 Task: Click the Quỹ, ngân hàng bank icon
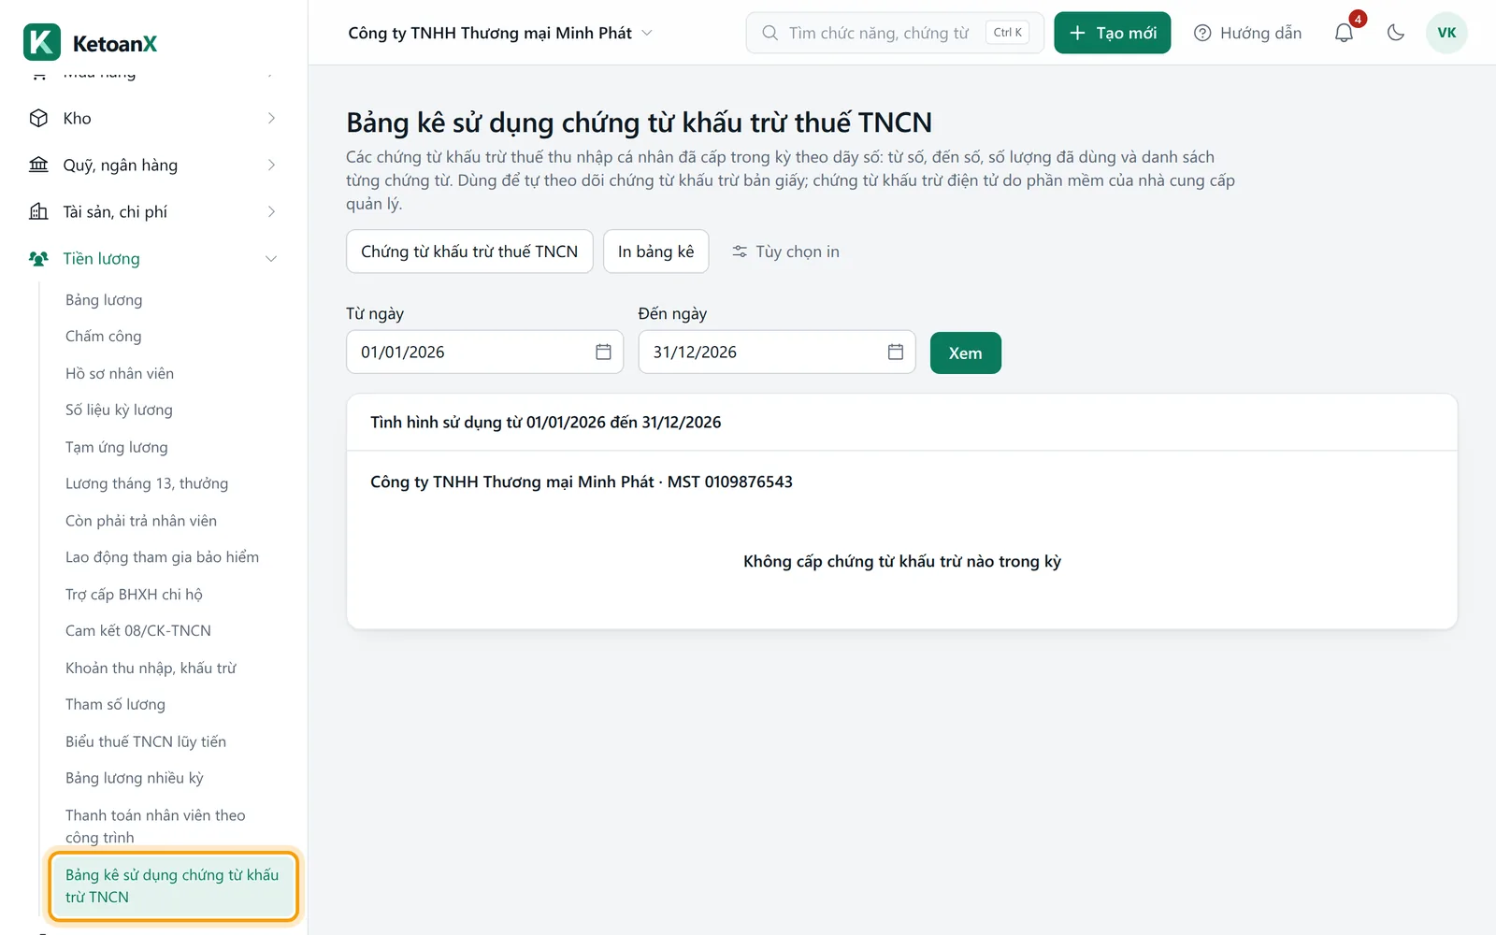38,165
